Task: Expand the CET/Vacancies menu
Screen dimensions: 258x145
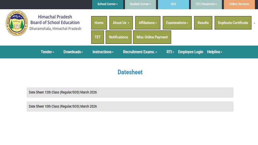Action: 206,4
